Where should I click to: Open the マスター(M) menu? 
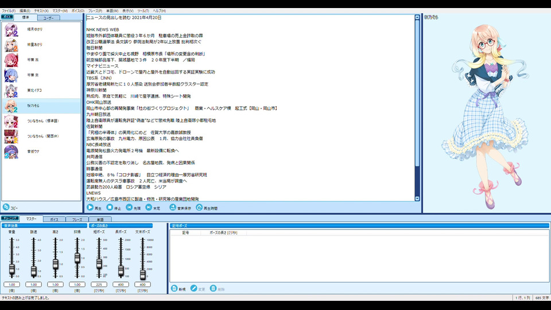click(x=60, y=11)
